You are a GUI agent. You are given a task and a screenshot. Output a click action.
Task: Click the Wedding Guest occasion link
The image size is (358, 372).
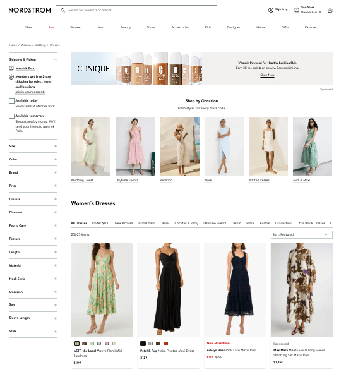82,180
